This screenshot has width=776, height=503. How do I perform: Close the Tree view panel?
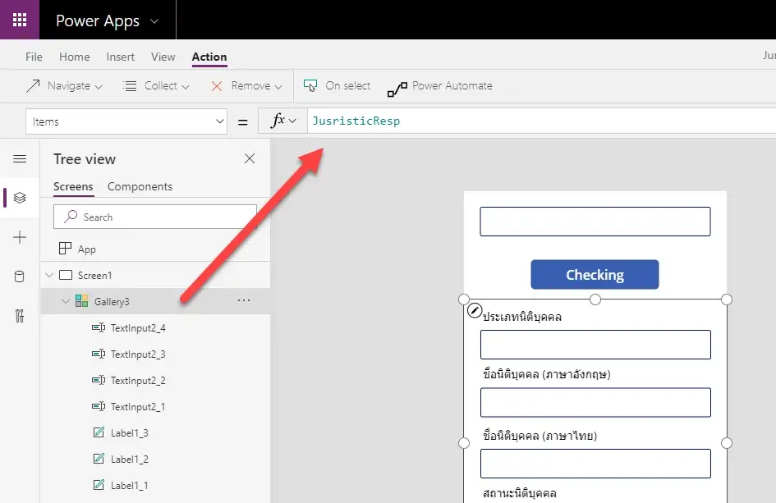click(x=250, y=158)
